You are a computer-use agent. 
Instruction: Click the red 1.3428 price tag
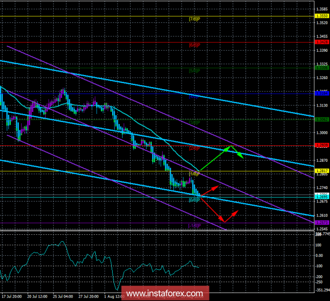(x=322, y=42)
